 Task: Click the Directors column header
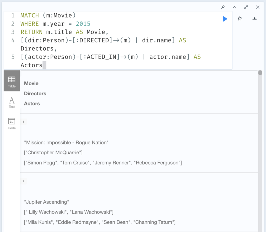click(35, 94)
